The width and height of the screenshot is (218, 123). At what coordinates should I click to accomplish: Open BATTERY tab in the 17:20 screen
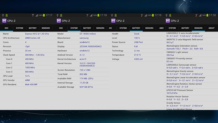click(x=185, y=28)
